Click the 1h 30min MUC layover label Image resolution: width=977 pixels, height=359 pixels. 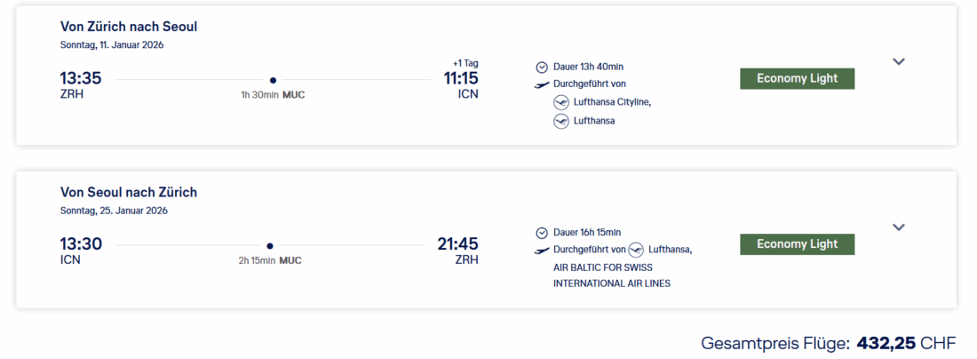(273, 95)
